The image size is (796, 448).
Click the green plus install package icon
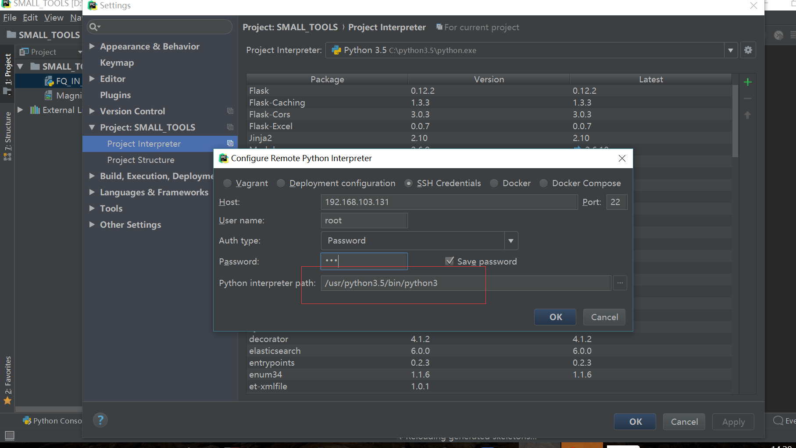(748, 82)
